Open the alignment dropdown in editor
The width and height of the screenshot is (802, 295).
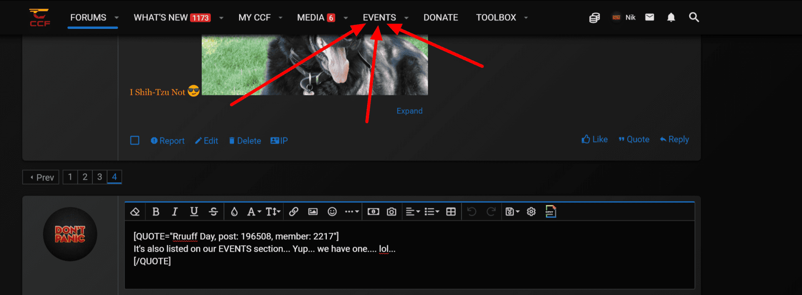coord(413,212)
